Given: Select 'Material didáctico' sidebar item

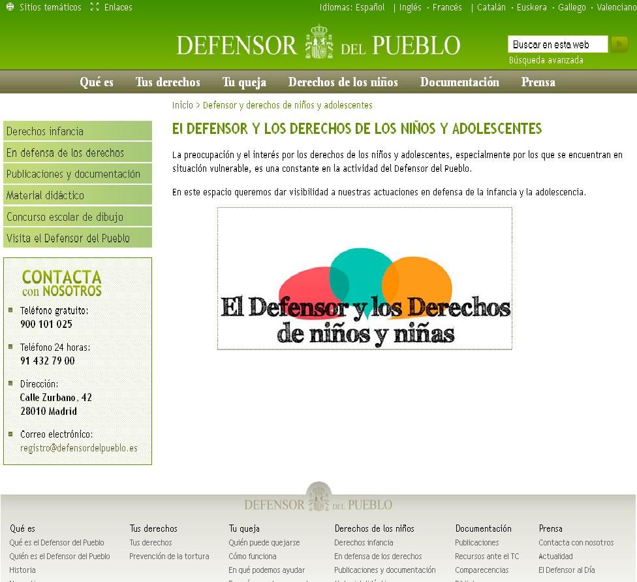Looking at the screenshot, I should [x=78, y=195].
